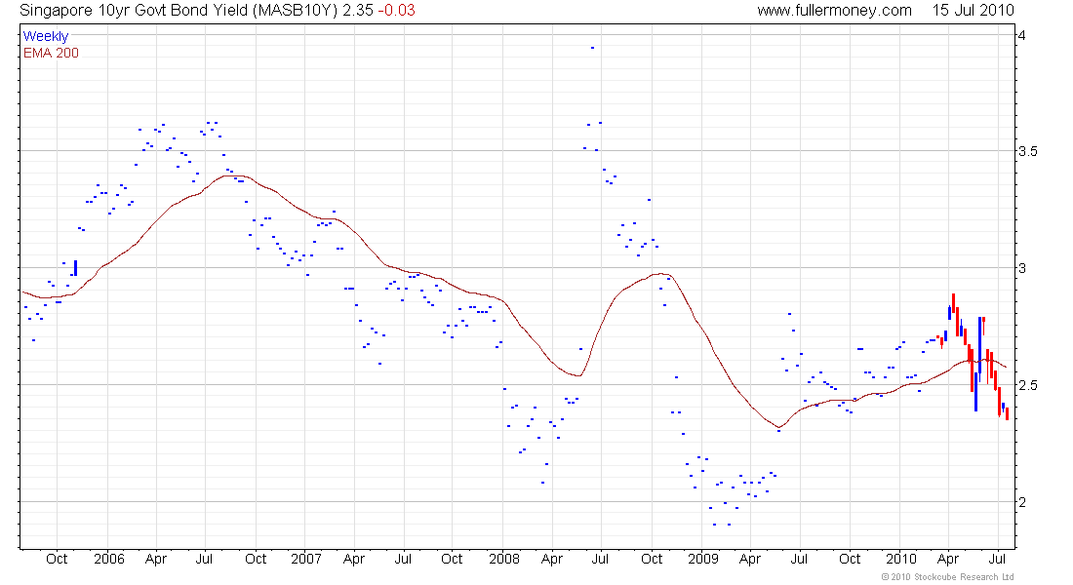Click the x-axis year label 2007
The height and width of the screenshot is (585, 1073).
point(306,559)
